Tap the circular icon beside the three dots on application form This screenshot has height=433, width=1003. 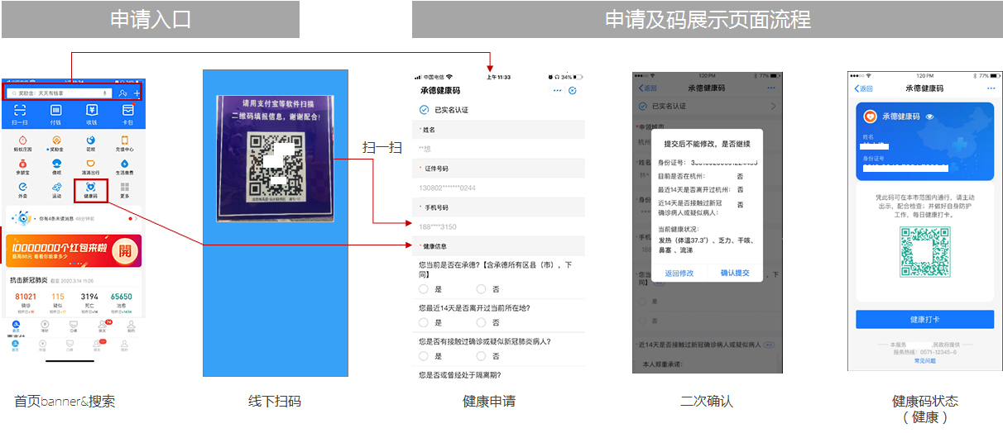(x=573, y=90)
